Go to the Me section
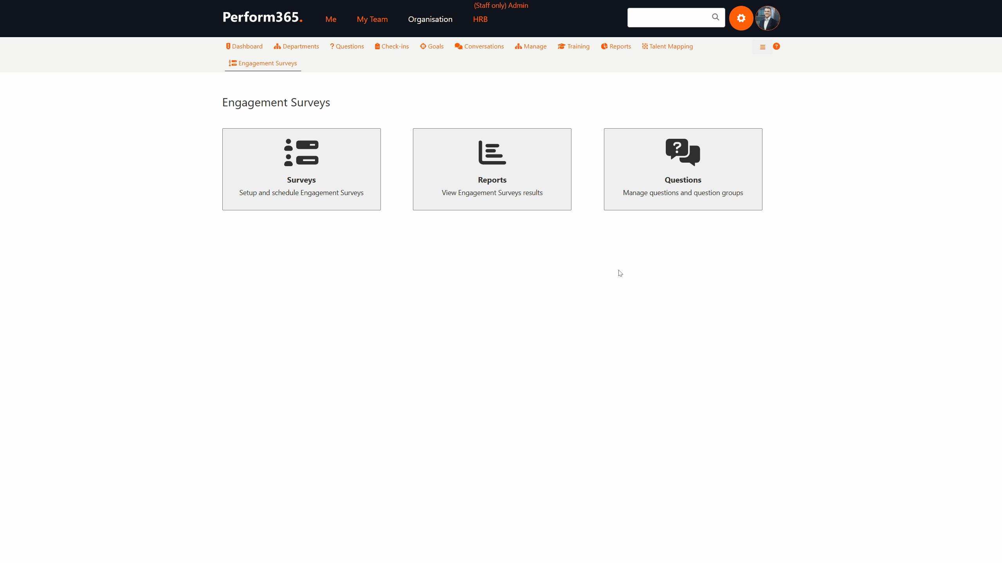Image resolution: width=1002 pixels, height=563 pixels. pos(331,19)
